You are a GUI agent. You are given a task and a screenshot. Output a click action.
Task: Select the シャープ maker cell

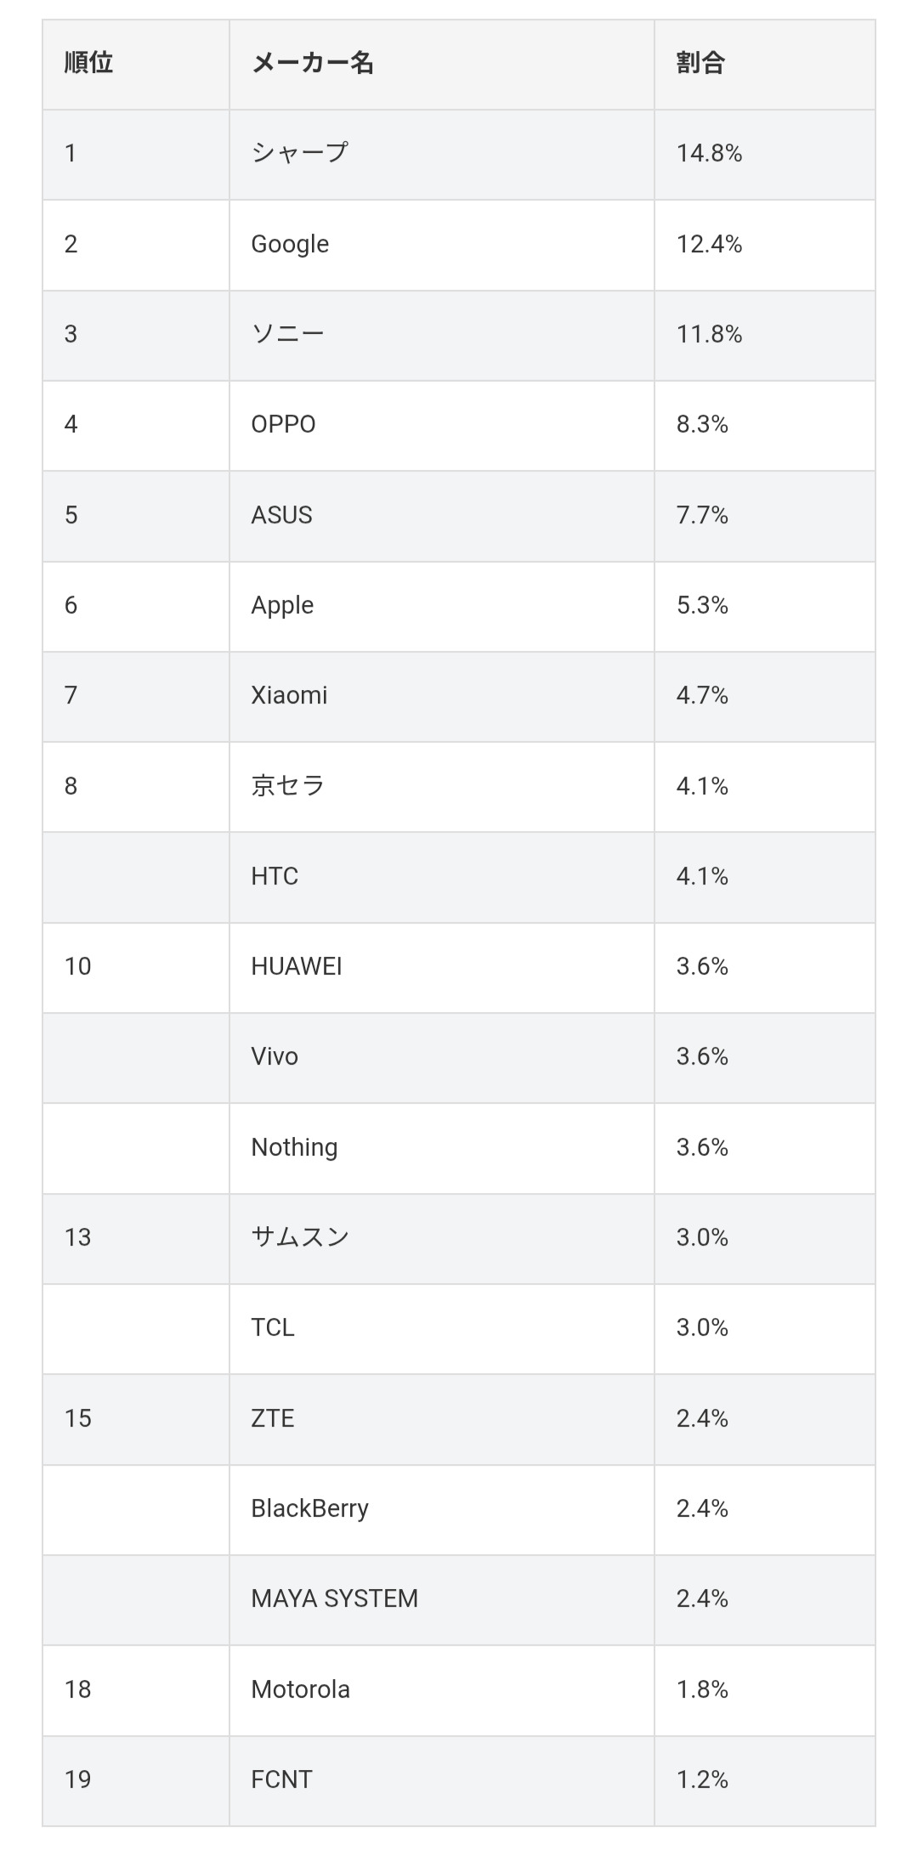pyautogui.click(x=299, y=153)
